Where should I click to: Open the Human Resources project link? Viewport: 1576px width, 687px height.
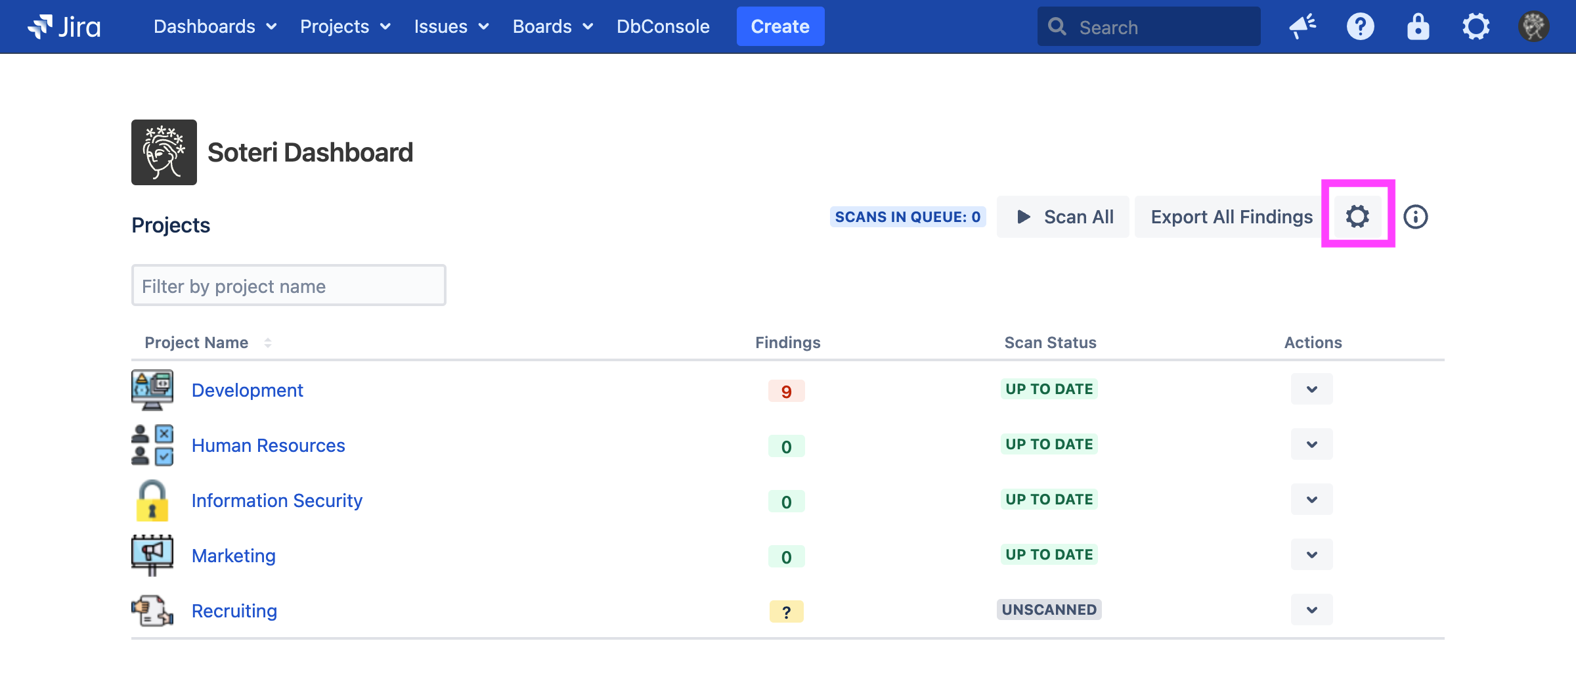point(268,445)
